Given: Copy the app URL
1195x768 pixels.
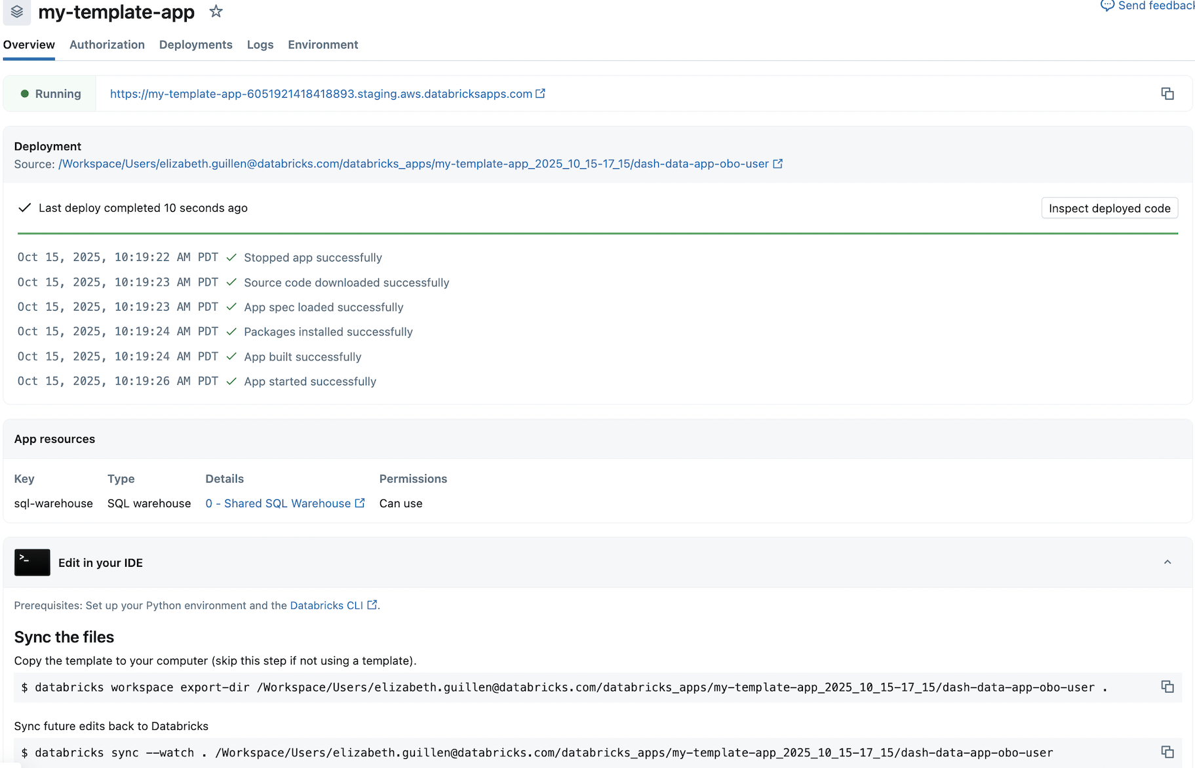Looking at the screenshot, I should [1167, 94].
